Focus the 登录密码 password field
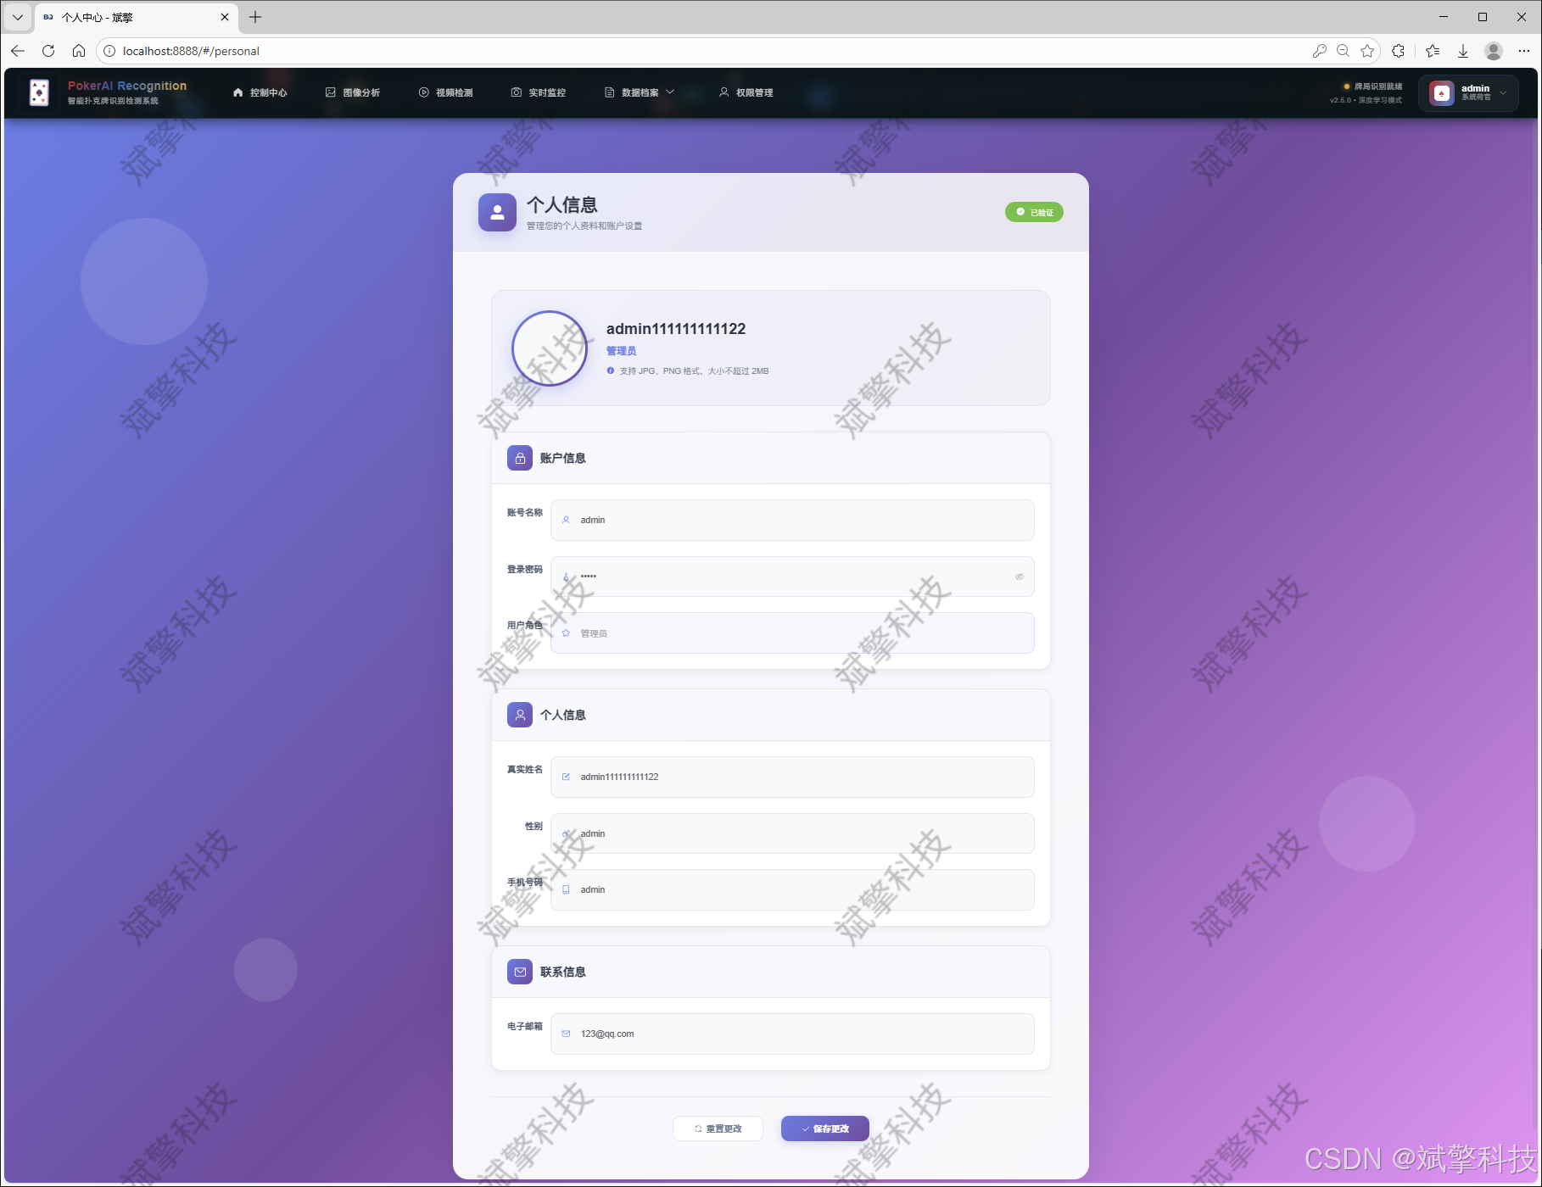Image resolution: width=1542 pixels, height=1187 pixels. pos(792,577)
